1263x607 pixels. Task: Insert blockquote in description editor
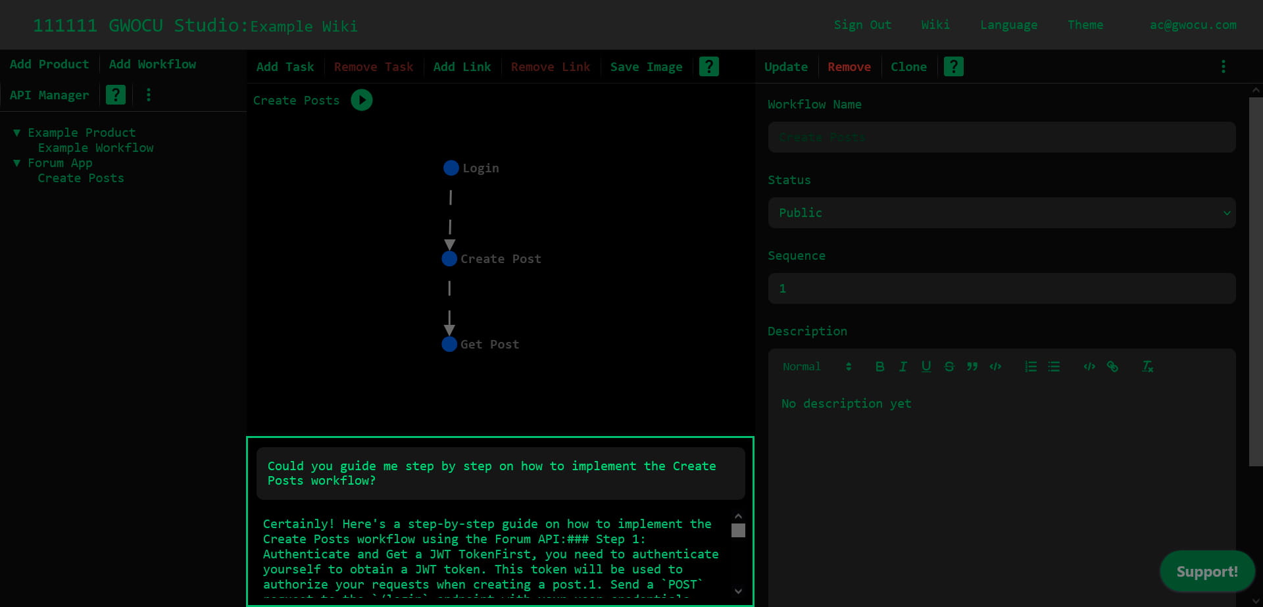972,366
